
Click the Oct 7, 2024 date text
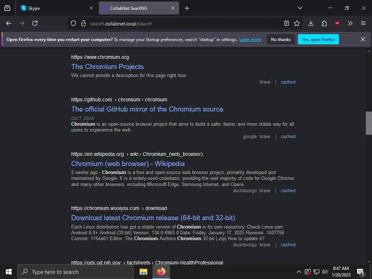pyautogui.click(x=82, y=118)
